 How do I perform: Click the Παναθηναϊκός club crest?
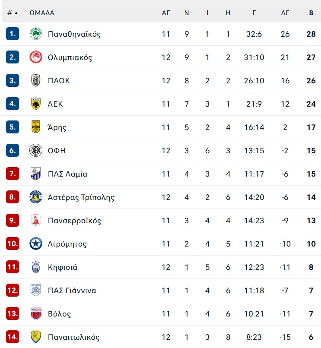36,34
